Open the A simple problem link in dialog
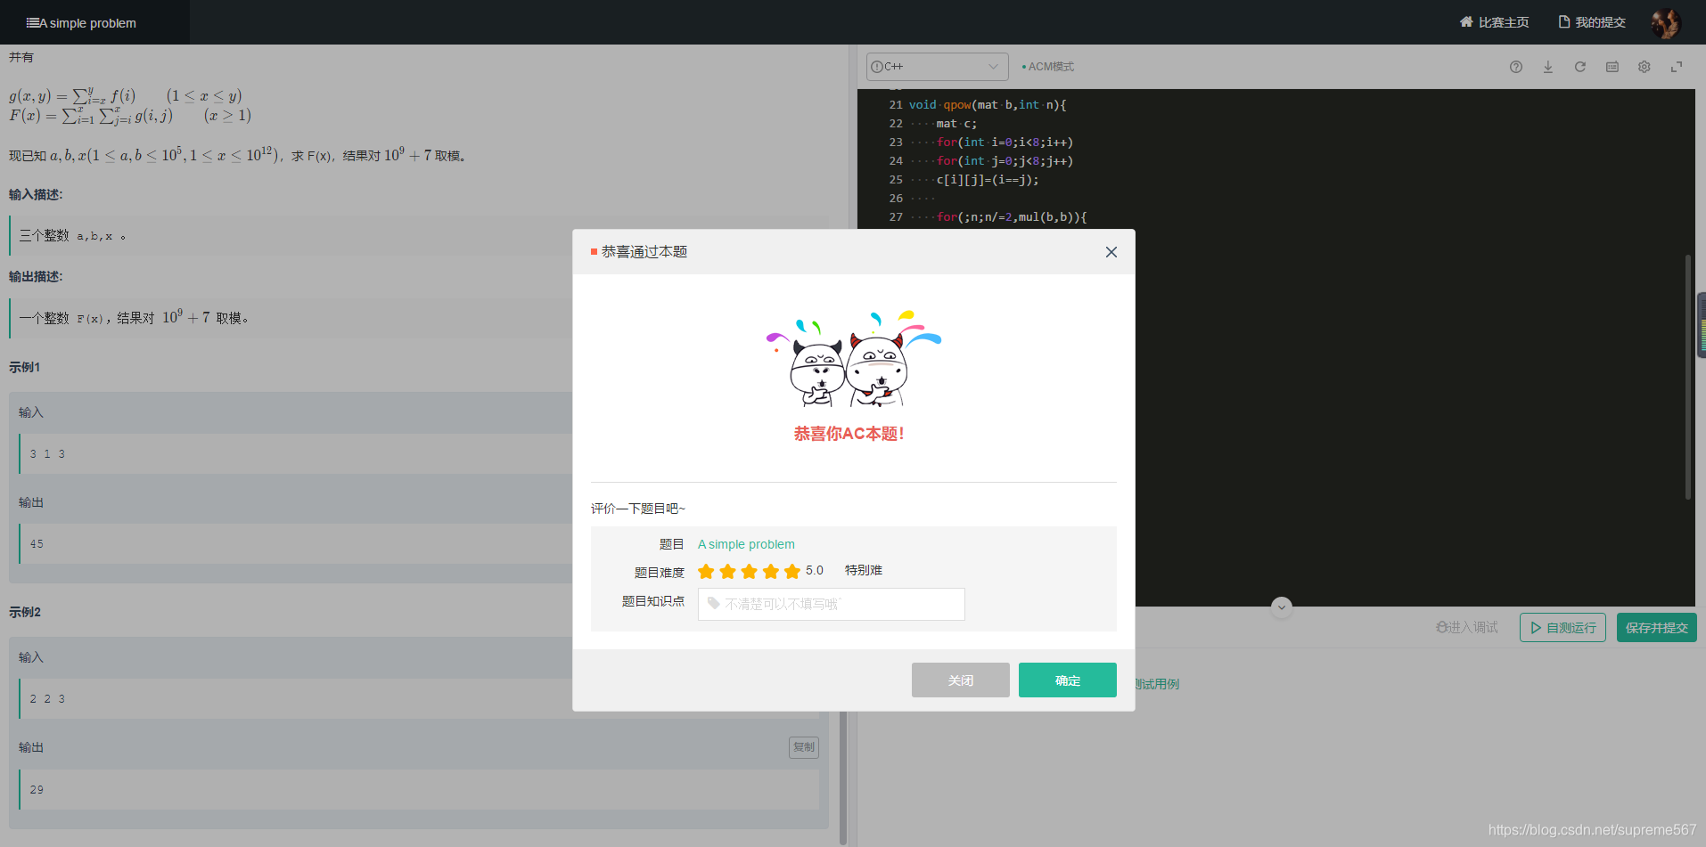The image size is (1706, 847). 746,544
